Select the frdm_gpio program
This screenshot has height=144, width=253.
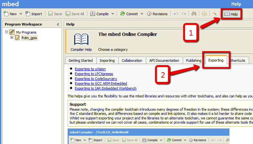tap(29, 38)
